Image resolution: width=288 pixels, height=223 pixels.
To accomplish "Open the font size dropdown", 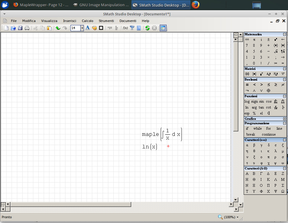I will [82, 28].
